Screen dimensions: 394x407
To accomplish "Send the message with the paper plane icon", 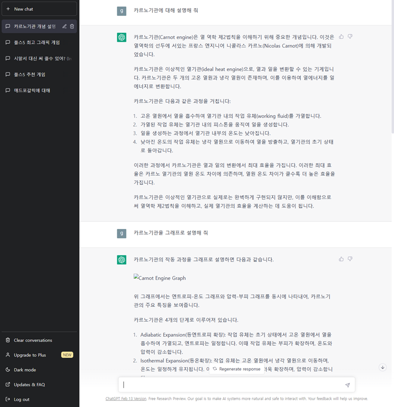I will (348, 385).
